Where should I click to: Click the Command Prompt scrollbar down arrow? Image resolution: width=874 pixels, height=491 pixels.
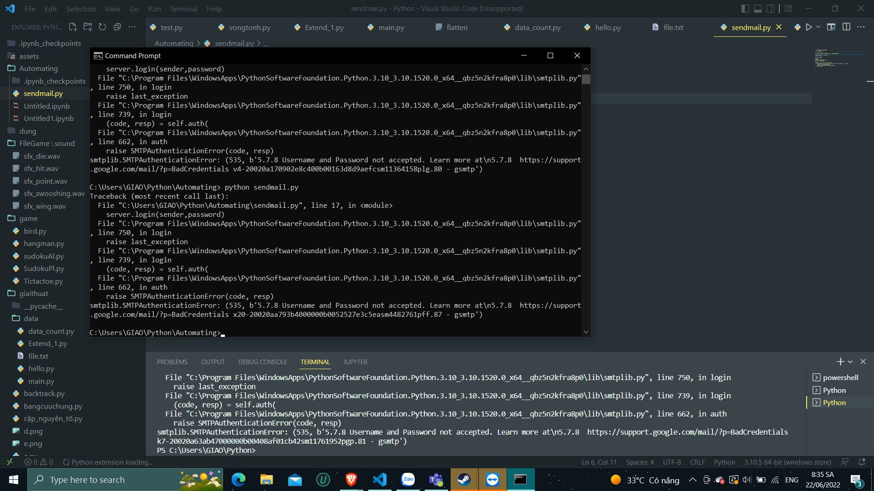click(x=586, y=332)
